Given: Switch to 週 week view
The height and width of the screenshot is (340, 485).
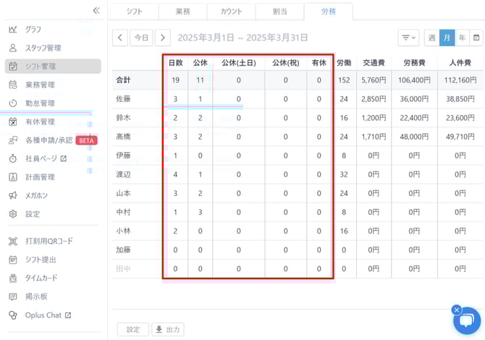Looking at the screenshot, I should (431, 38).
